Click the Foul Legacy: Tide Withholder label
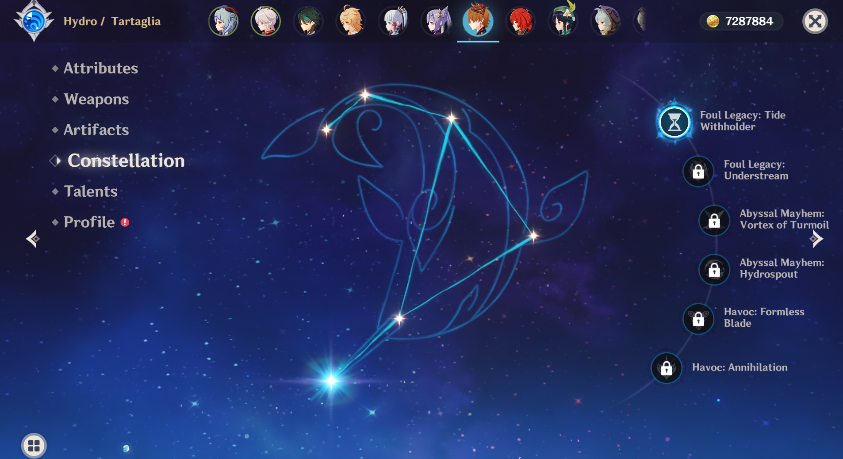Viewport: 843px width, 459px height. click(x=743, y=121)
